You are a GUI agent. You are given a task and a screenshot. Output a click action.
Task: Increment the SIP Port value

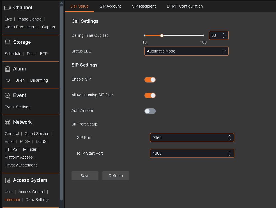coord(229,136)
